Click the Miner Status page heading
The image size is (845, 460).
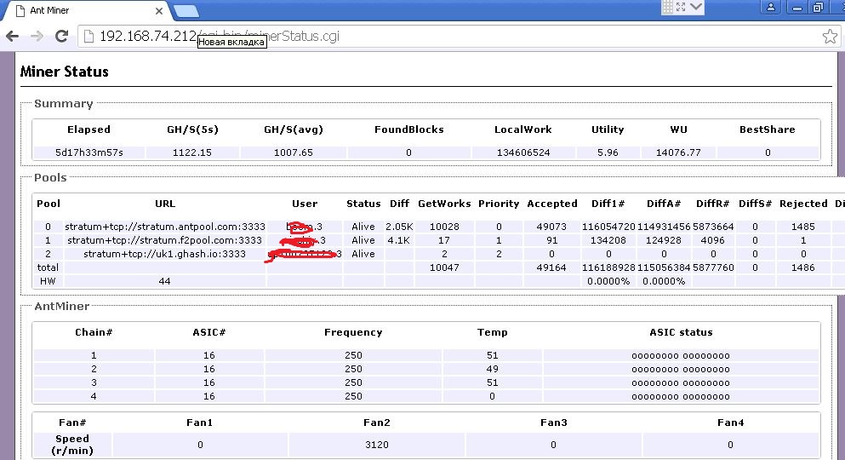click(65, 72)
